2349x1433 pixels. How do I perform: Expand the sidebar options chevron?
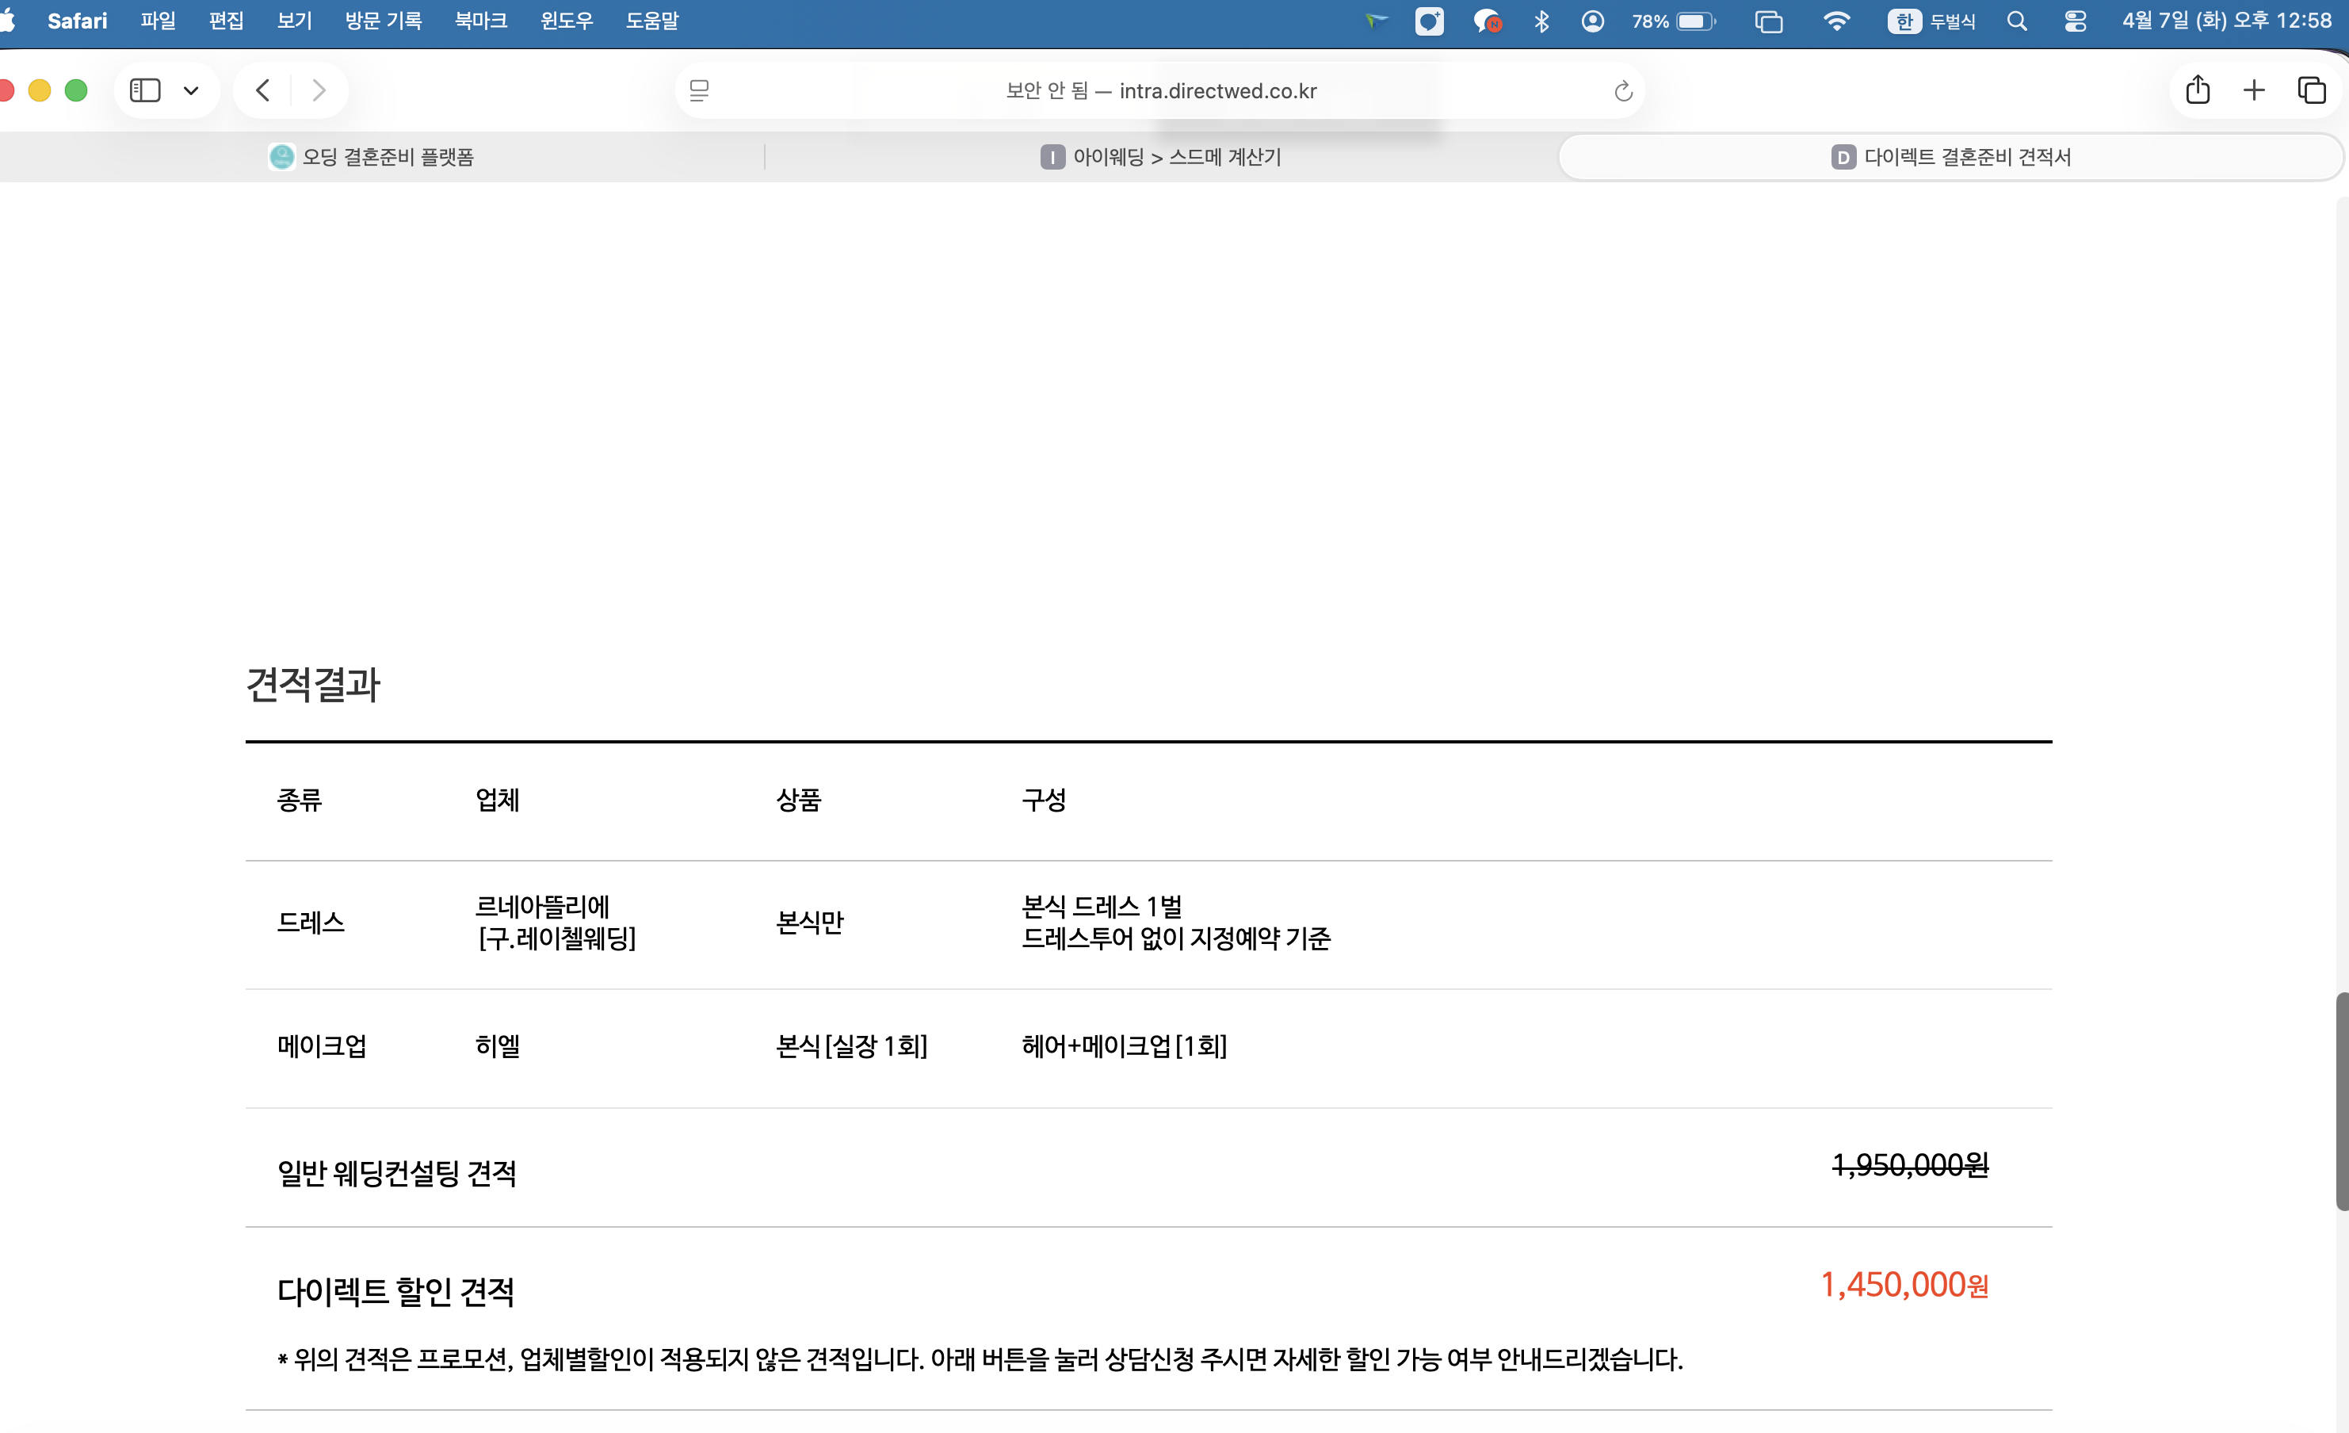click(x=192, y=90)
